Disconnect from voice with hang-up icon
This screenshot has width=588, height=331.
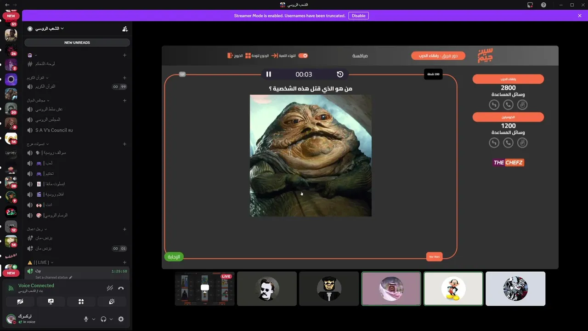(x=121, y=288)
